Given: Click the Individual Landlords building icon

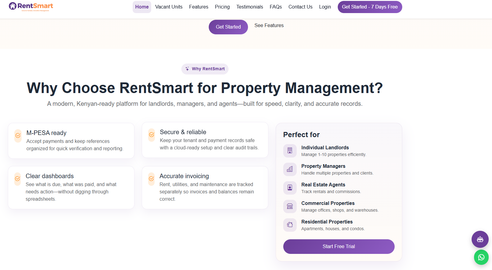Looking at the screenshot, I should [x=290, y=151].
